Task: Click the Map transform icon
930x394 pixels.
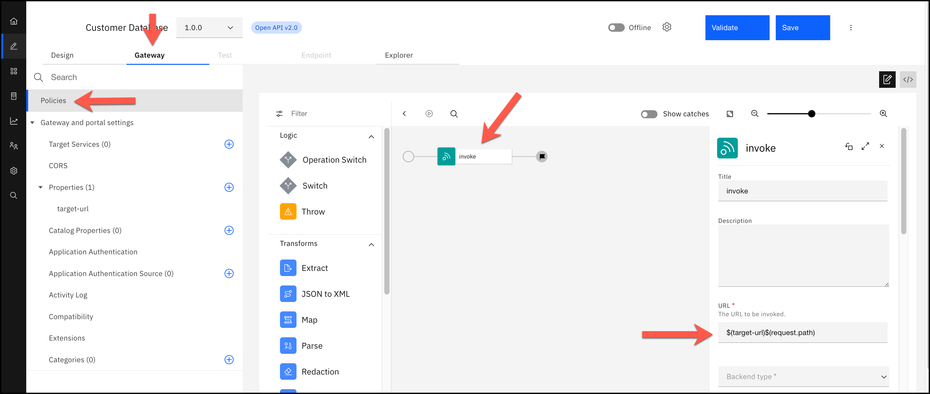Action: pyautogui.click(x=288, y=320)
